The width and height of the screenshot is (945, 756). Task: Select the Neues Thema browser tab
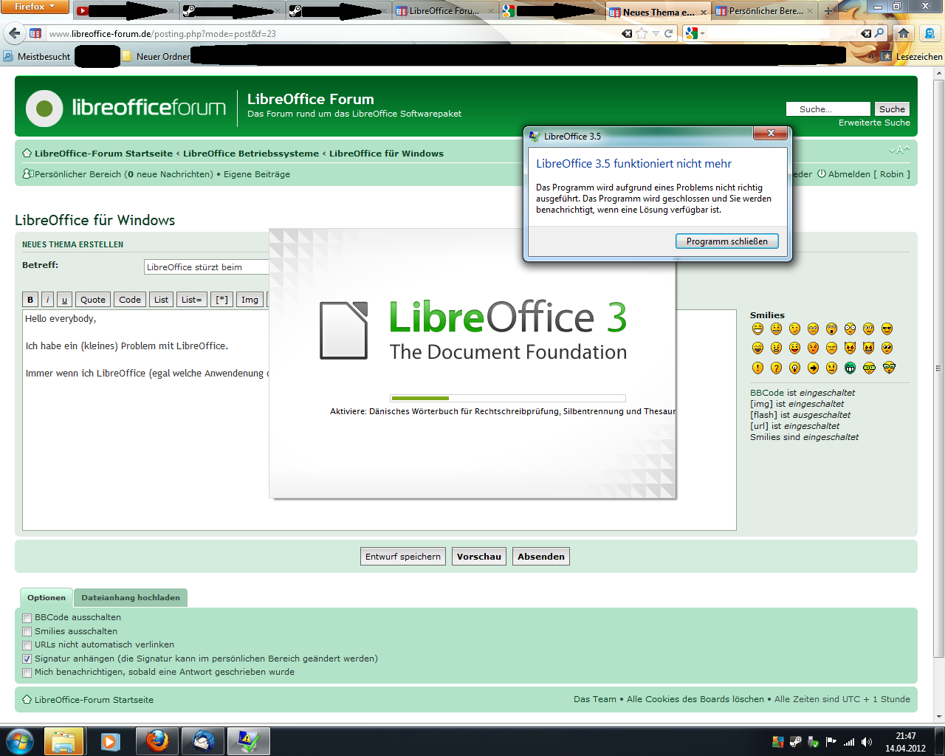click(657, 11)
